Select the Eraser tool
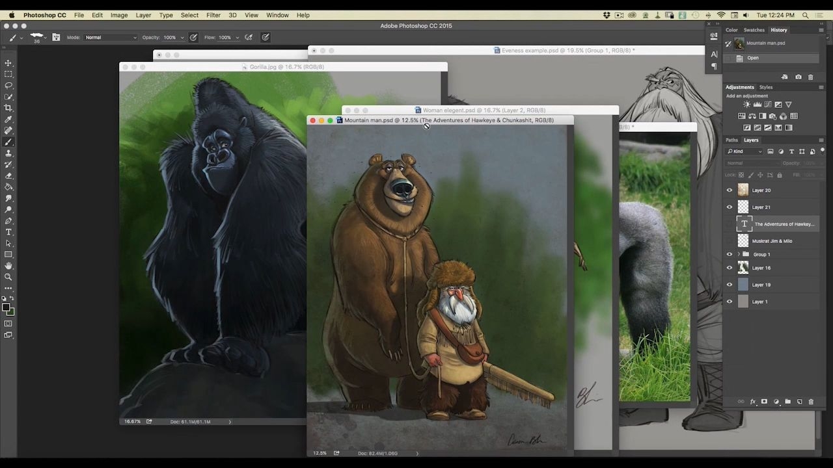Screen dimensions: 833x468 pos(8,175)
